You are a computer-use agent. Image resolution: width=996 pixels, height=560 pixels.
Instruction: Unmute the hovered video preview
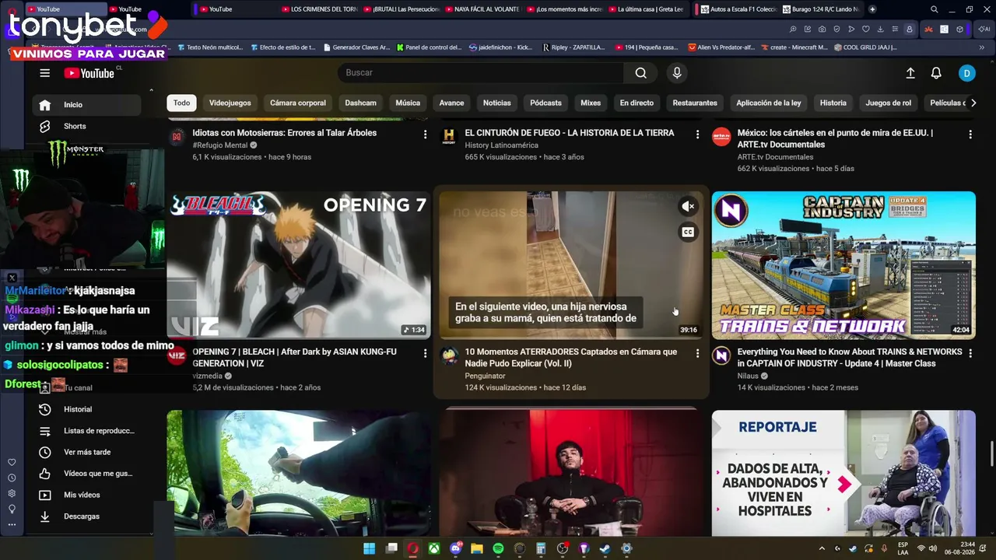coord(688,206)
